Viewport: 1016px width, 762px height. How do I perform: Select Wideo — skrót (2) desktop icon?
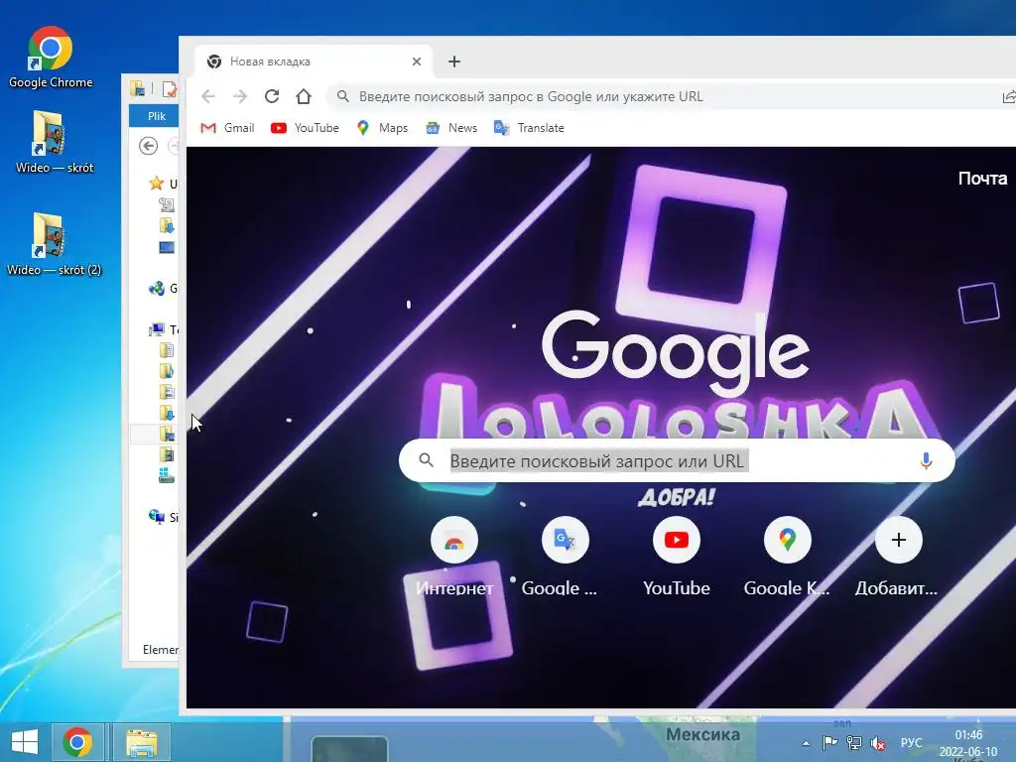[x=55, y=244]
